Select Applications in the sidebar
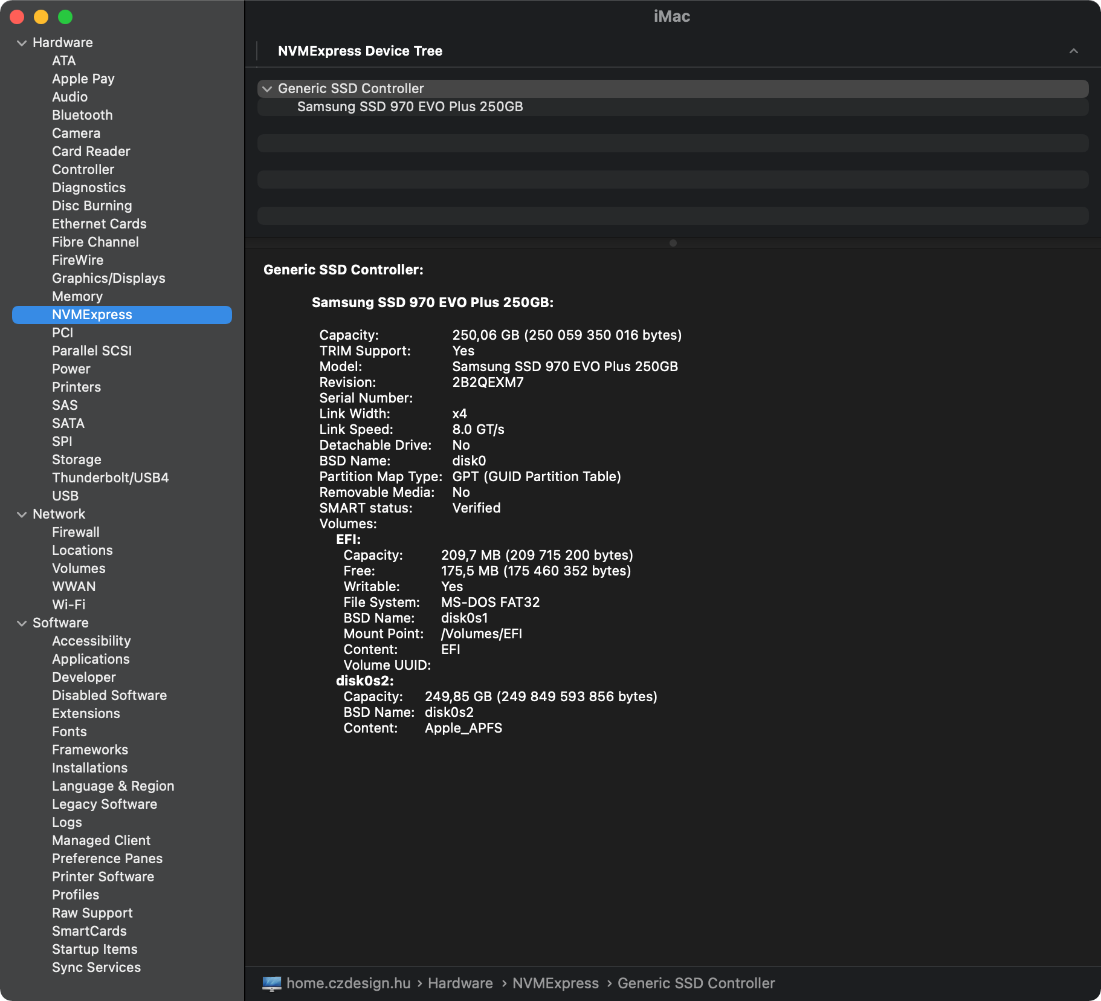Image resolution: width=1101 pixels, height=1001 pixels. [x=91, y=659]
